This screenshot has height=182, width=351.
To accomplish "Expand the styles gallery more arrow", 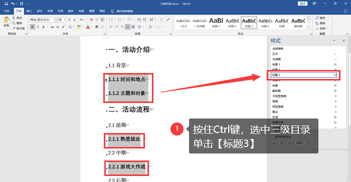I will (x=308, y=27).
